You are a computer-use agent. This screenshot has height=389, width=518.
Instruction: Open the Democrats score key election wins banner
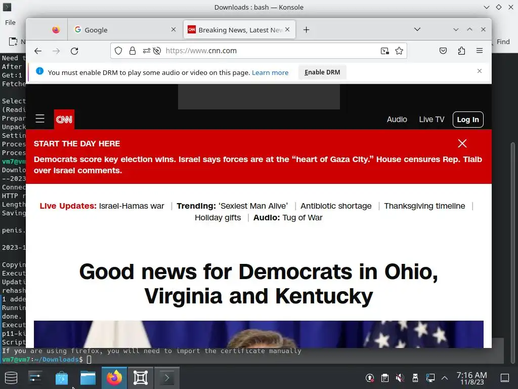coord(257,165)
